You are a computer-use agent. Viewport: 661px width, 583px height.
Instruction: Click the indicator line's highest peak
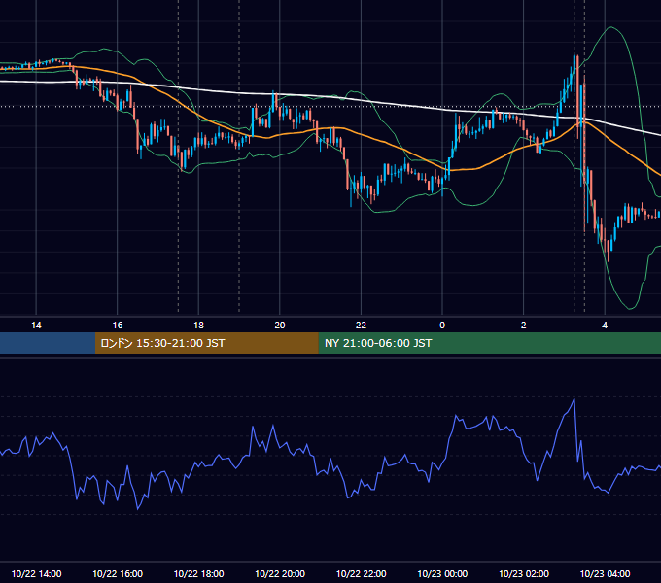click(574, 399)
